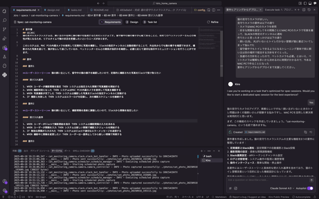The height and width of the screenshot is (199, 319).
Task: Click the customize layout icon in title bar
Action: point(300,3)
